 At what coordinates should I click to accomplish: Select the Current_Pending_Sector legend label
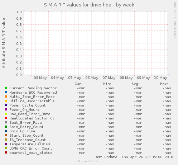click(x=33, y=88)
